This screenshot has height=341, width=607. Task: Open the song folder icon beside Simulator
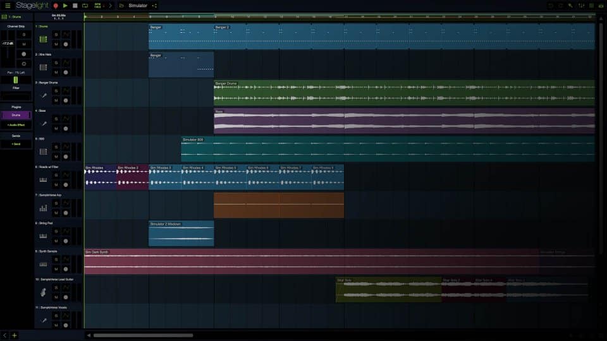pyautogui.click(x=121, y=6)
